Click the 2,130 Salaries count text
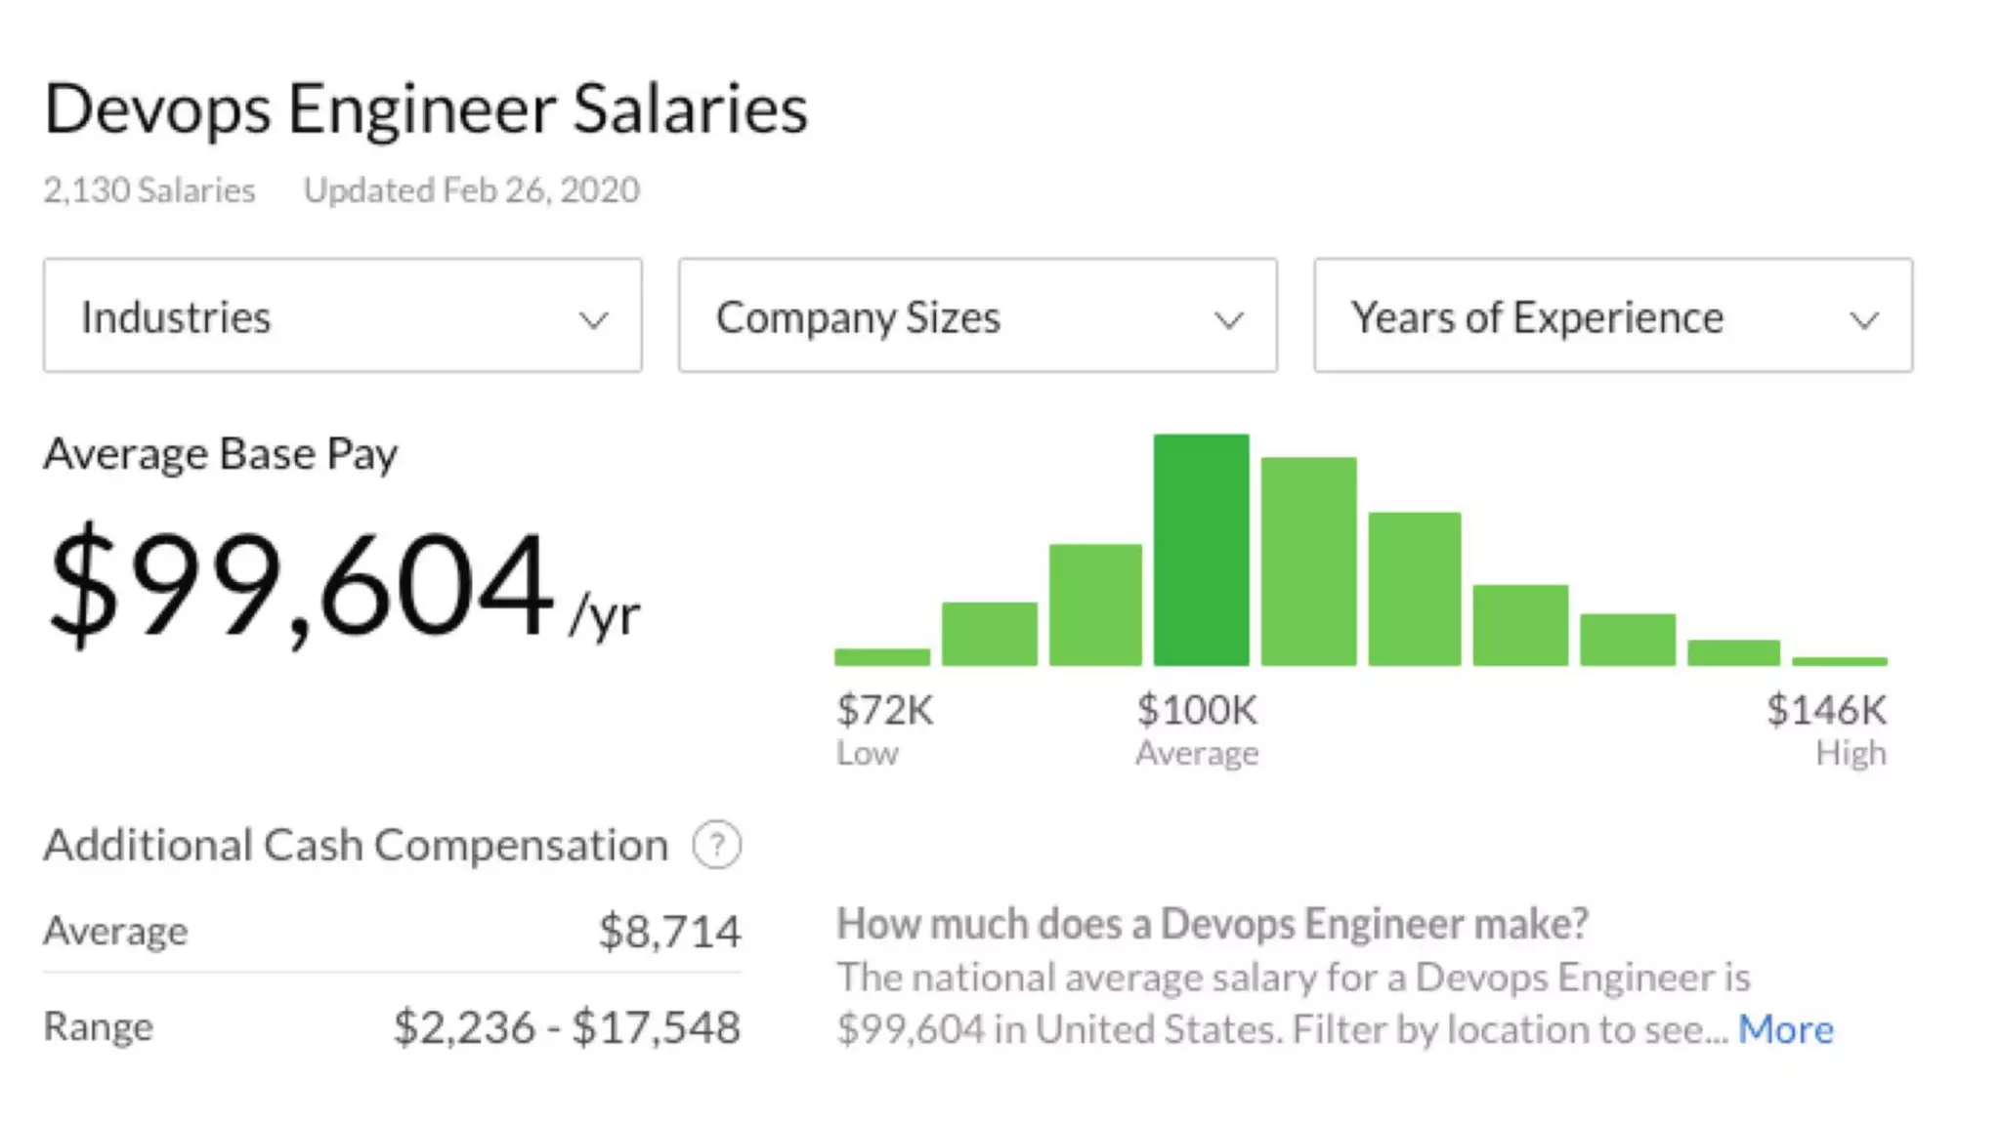2001x1125 pixels. coord(149,189)
